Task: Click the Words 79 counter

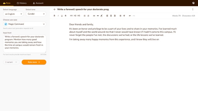Action: coord(176,16)
